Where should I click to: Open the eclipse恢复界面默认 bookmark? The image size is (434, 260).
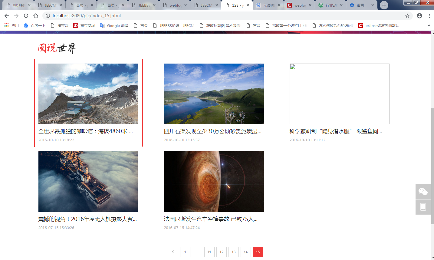coord(379,26)
